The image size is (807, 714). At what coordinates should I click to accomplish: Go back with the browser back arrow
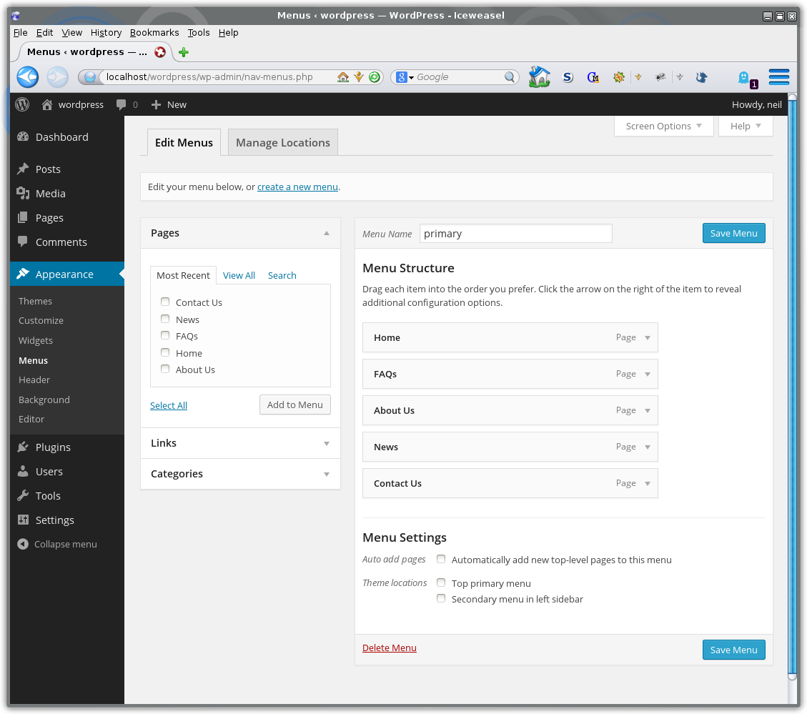click(28, 77)
